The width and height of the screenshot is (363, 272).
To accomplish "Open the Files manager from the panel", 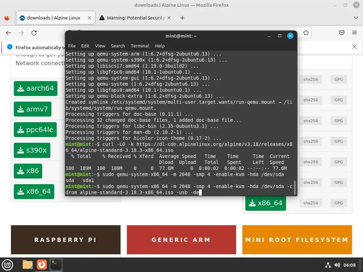I will (x=28, y=265).
